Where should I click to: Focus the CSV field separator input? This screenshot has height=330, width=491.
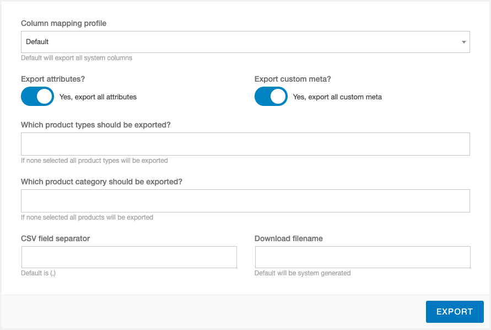129,257
